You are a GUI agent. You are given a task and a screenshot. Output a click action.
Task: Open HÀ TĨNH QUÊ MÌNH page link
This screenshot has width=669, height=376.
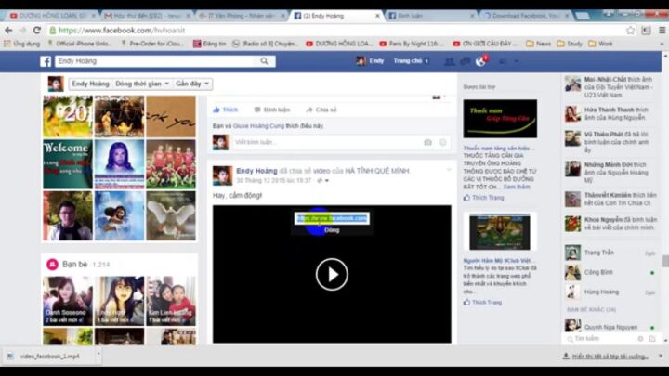click(x=377, y=171)
